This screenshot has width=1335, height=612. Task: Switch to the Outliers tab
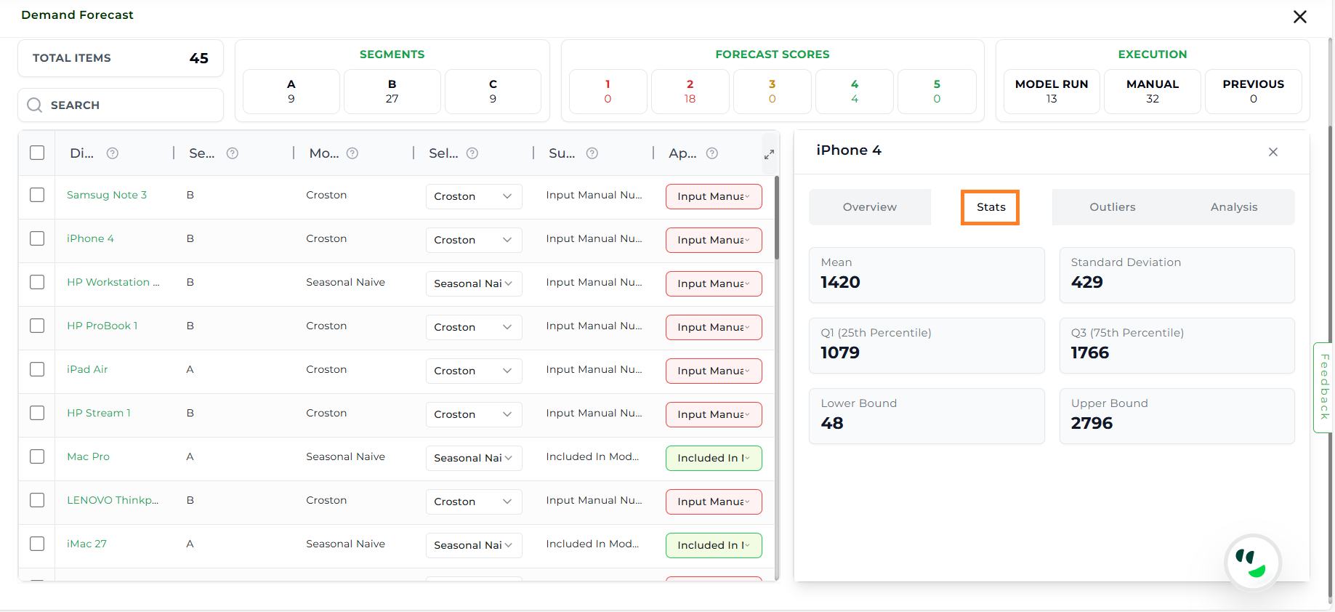coord(1112,207)
